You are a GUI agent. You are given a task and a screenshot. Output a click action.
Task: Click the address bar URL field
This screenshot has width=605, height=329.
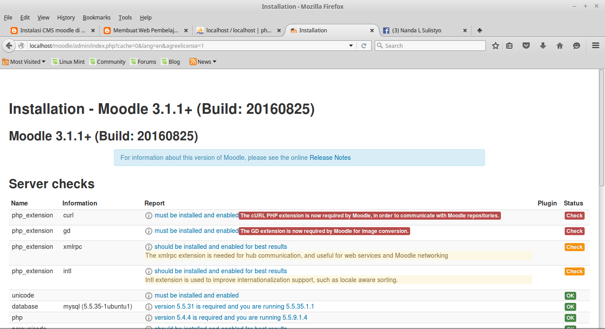tap(186, 46)
